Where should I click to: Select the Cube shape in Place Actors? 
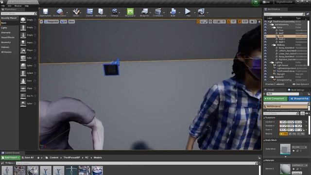(23, 58)
